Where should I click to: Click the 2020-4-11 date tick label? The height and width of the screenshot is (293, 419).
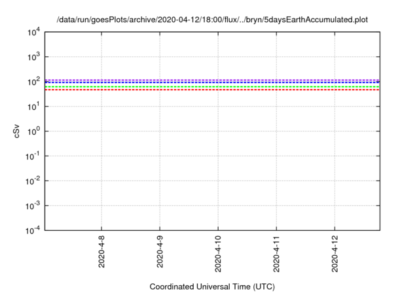point(276,254)
